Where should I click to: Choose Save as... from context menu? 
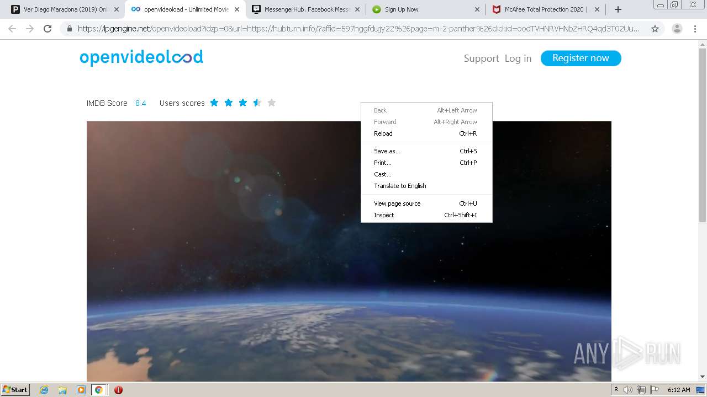coord(426,151)
